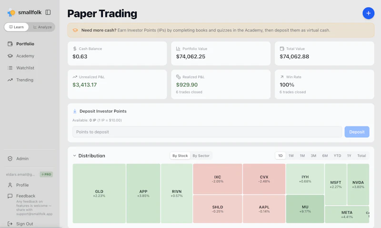Switch to Analyze mode
Viewport: 381px width, 228px height.
point(42,27)
